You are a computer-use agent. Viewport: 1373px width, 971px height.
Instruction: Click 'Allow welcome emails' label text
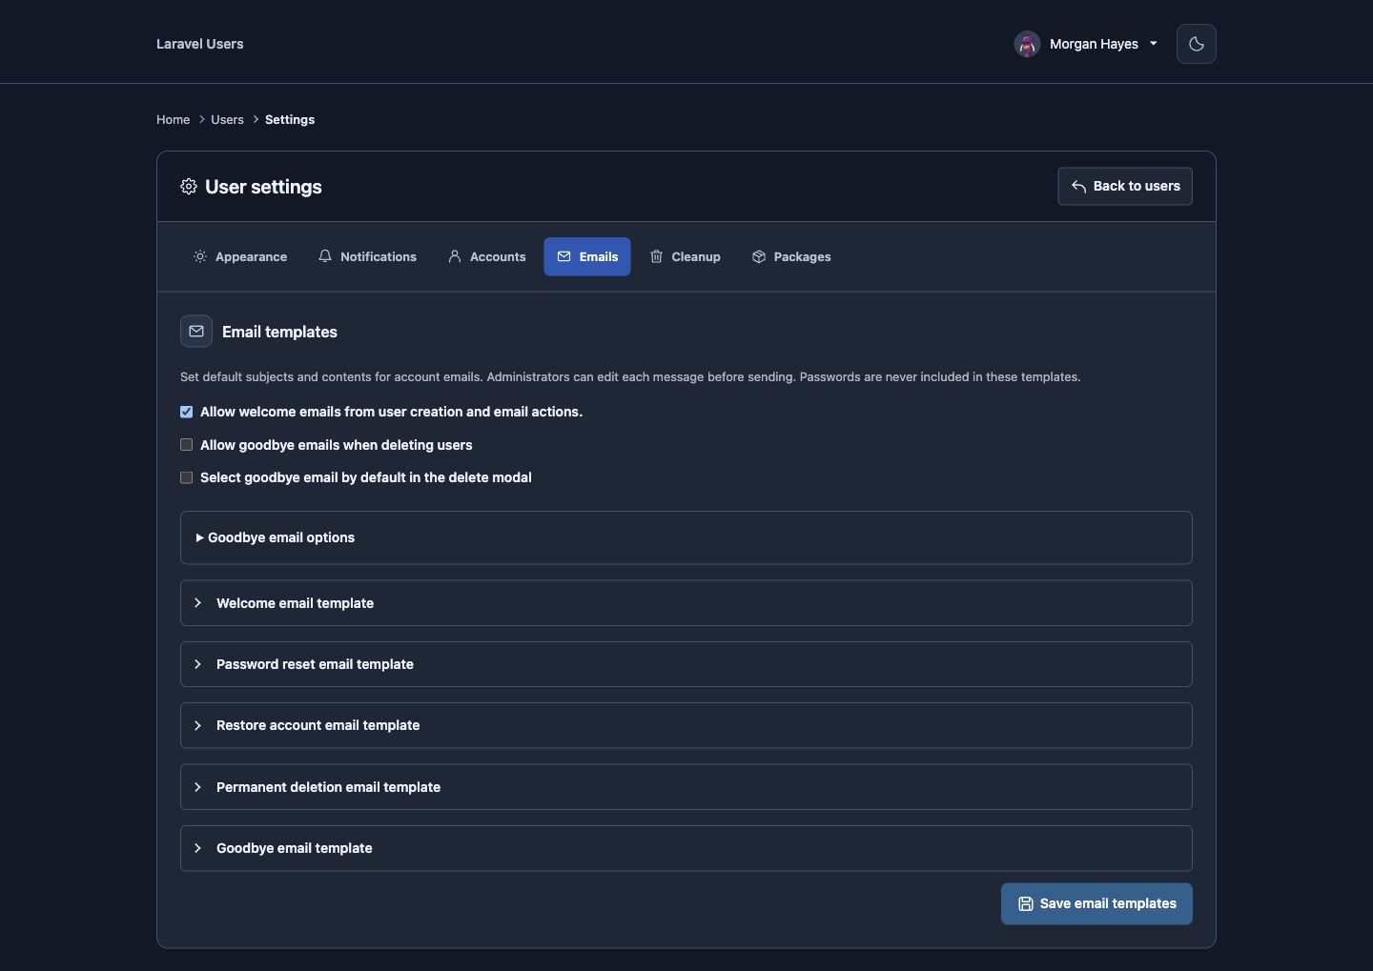(x=391, y=412)
